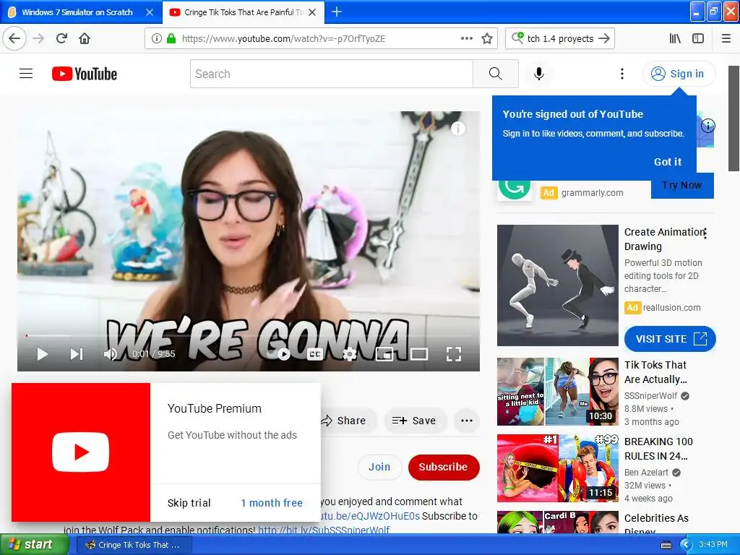The image size is (740, 555).
Task: Toggle the autoplay switch in player
Action: click(x=278, y=354)
